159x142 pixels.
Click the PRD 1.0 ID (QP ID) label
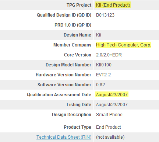(x=73, y=25)
